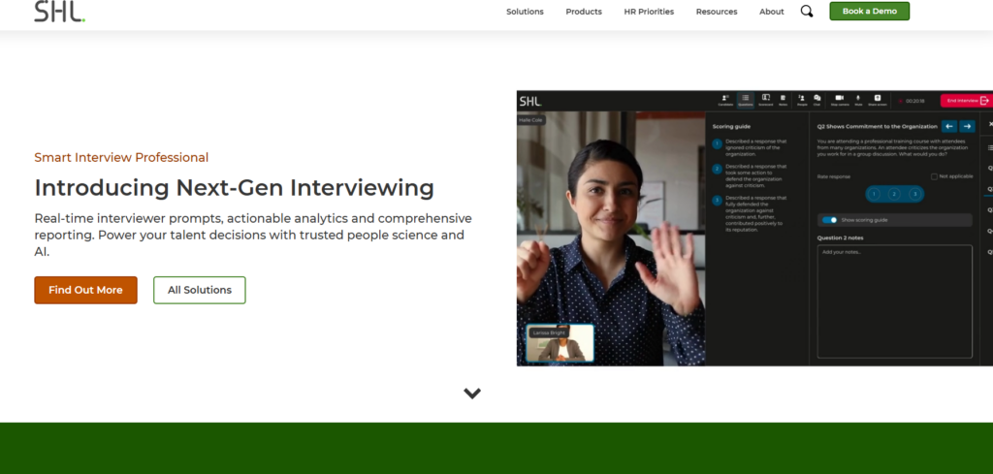Viewport: 993px width, 474px height.
Task: Select the Candidate icon in interview toolbar
Action: point(725,100)
